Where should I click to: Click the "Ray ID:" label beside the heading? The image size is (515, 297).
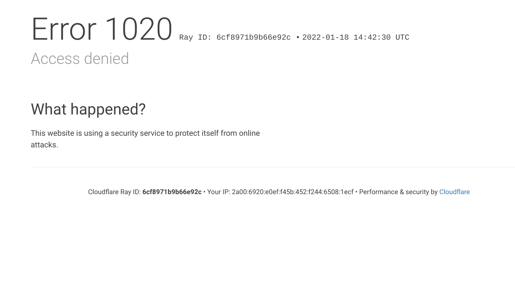click(195, 37)
